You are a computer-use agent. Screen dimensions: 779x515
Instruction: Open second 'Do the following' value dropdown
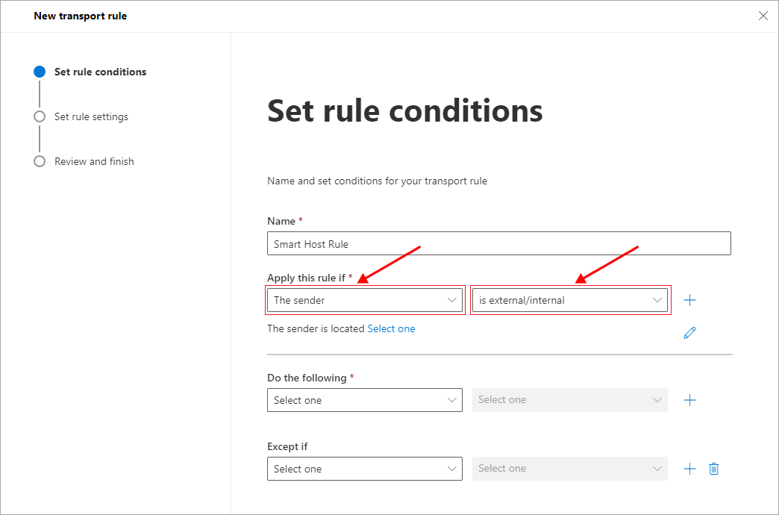[x=570, y=400]
